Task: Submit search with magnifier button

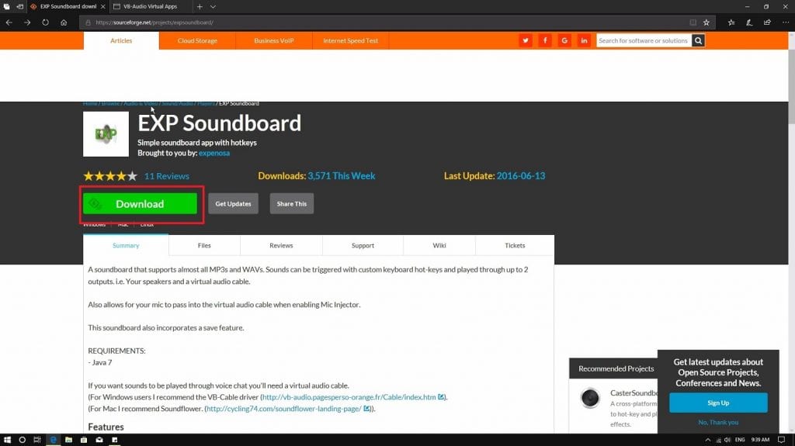Action: [x=698, y=40]
